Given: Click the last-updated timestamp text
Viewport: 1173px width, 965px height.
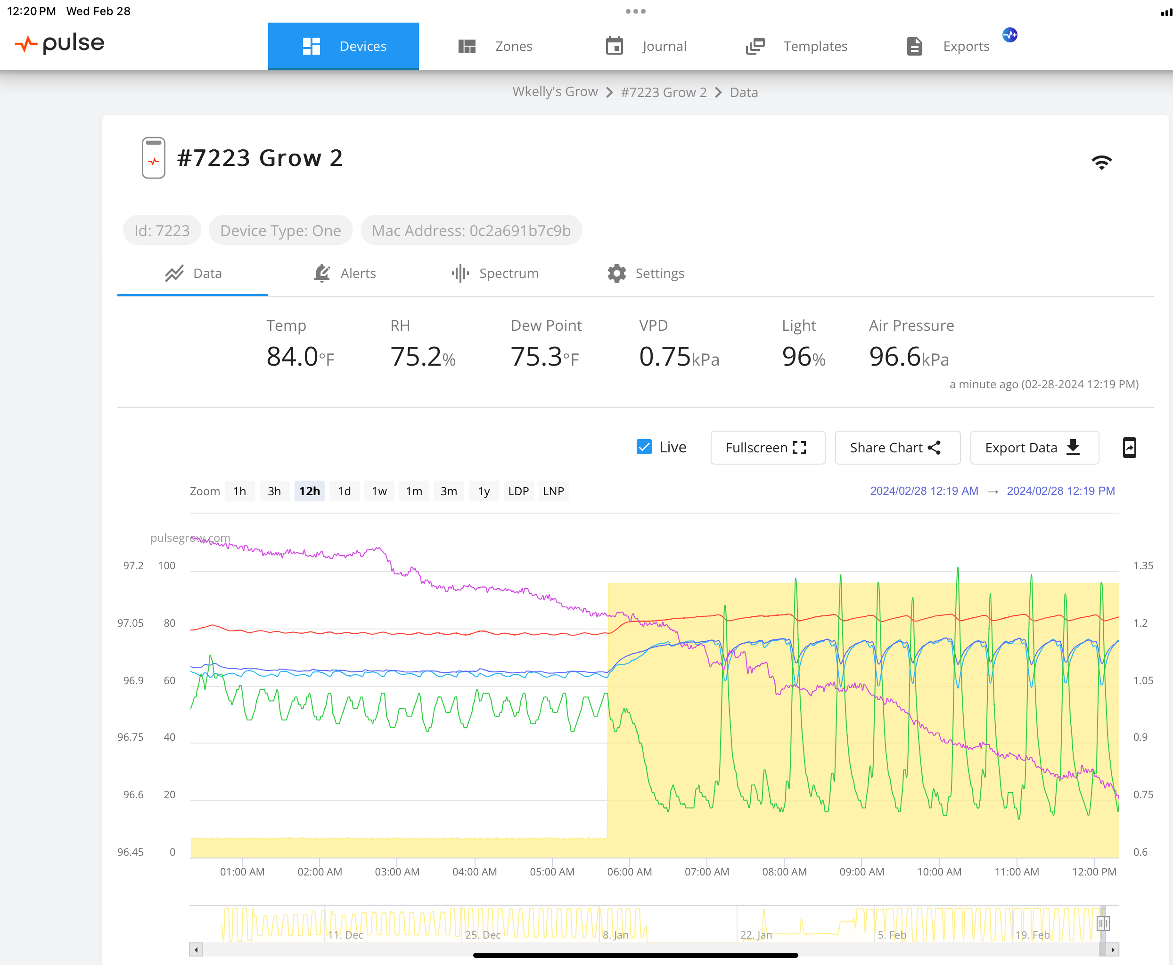Looking at the screenshot, I should coord(1043,384).
